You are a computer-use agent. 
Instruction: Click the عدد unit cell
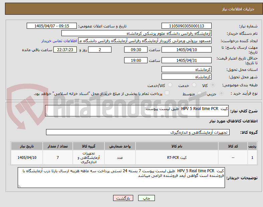click(120, 158)
